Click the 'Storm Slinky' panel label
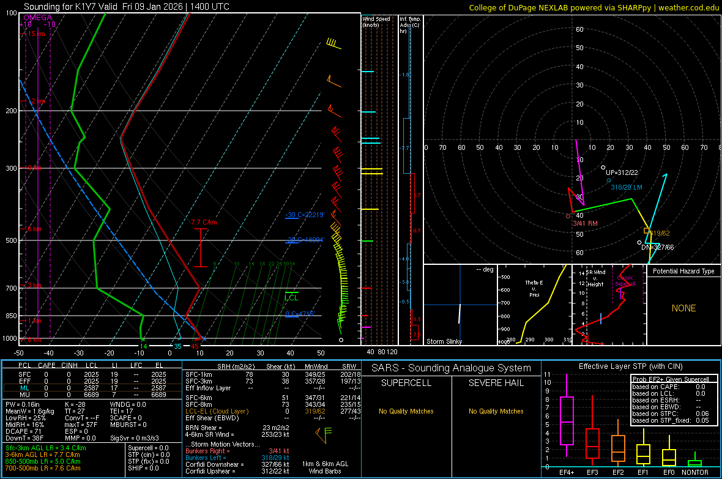This screenshot has width=722, height=479. tap(444, 341)
